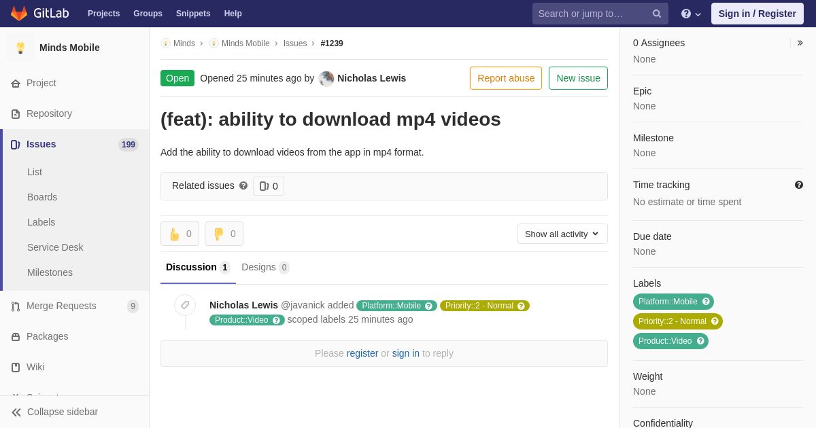Click Nicholas Lewis author link in header

pyautogui.click(x=371, y=78)
